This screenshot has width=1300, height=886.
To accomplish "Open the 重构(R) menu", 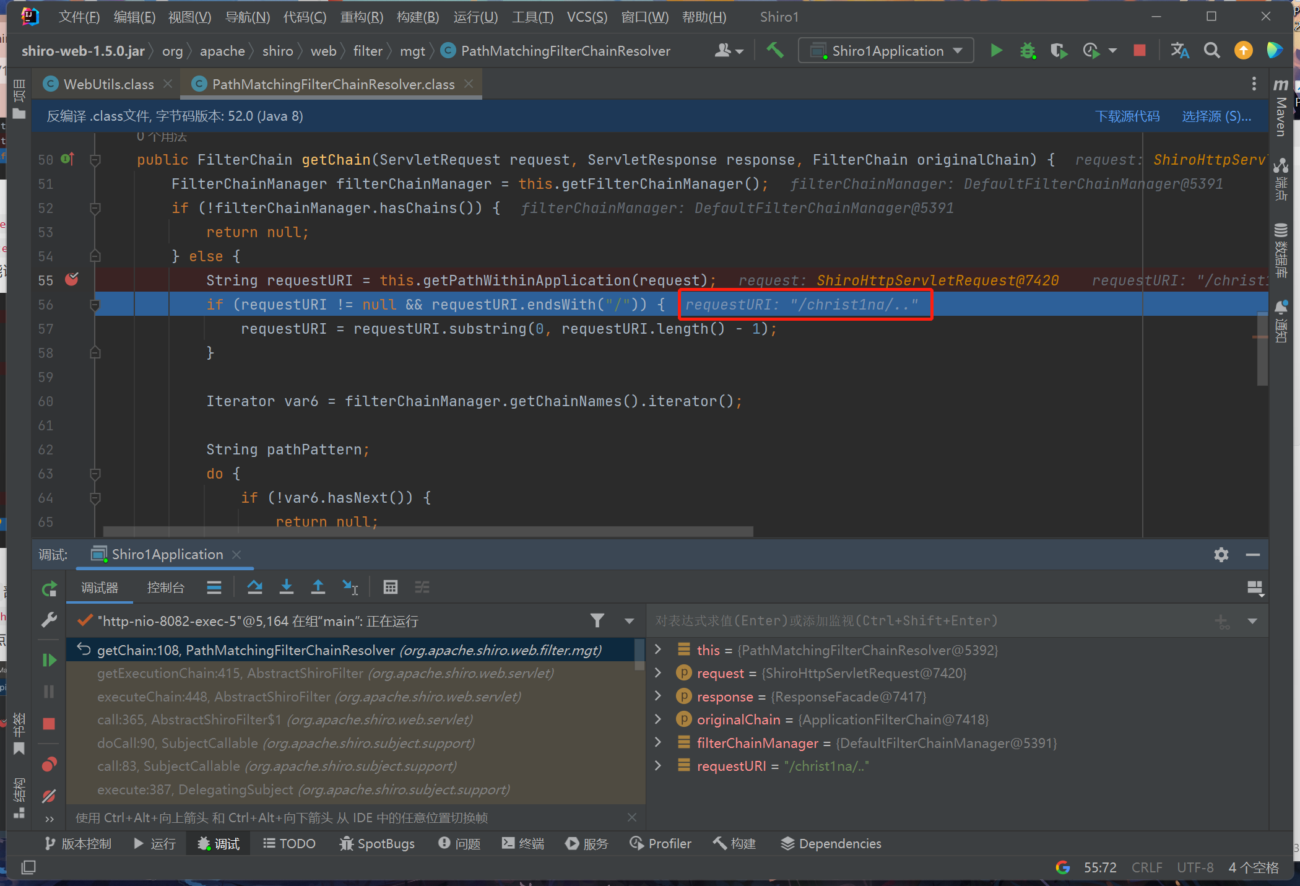I will click(x=362, y=17).
